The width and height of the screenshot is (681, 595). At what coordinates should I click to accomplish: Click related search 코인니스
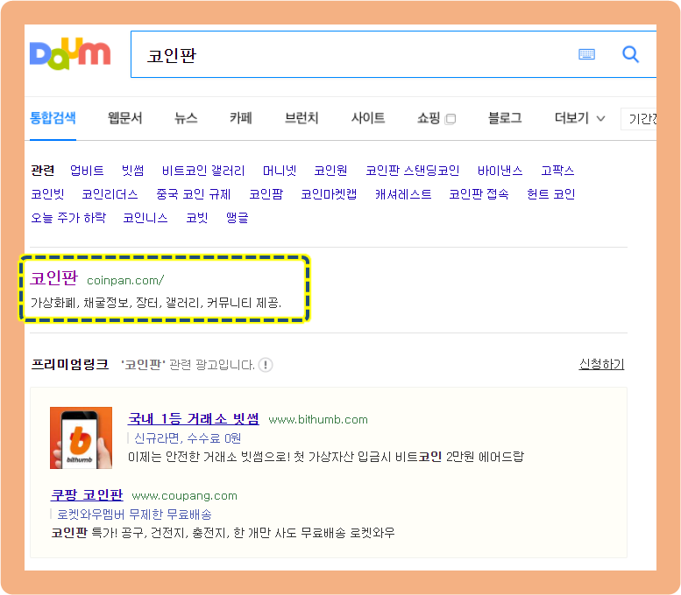pos(145,217)
